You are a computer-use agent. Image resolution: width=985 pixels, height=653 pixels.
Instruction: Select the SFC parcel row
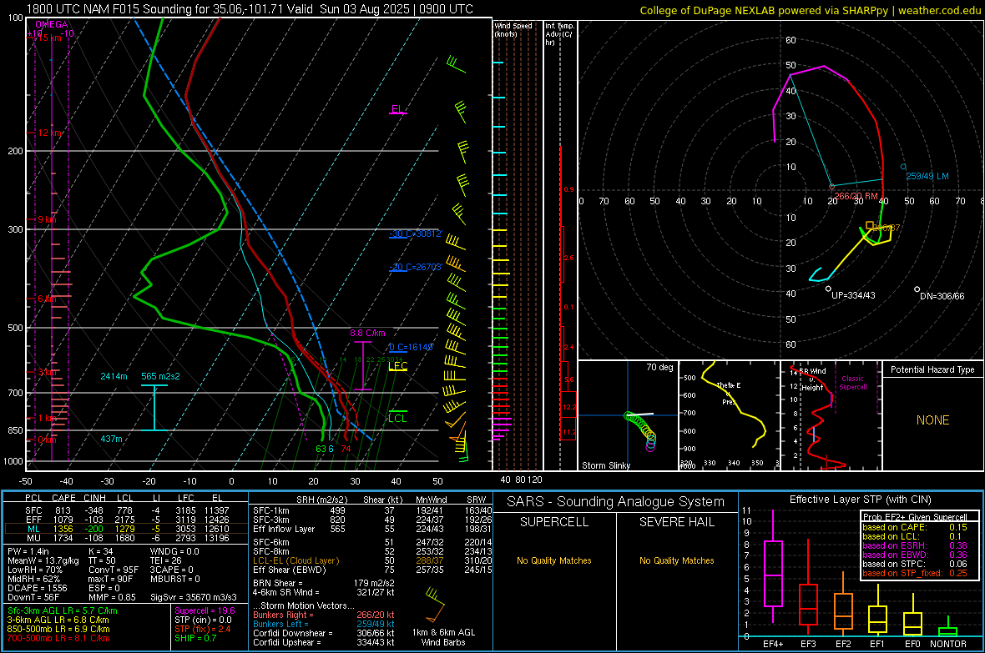(126, 510)
